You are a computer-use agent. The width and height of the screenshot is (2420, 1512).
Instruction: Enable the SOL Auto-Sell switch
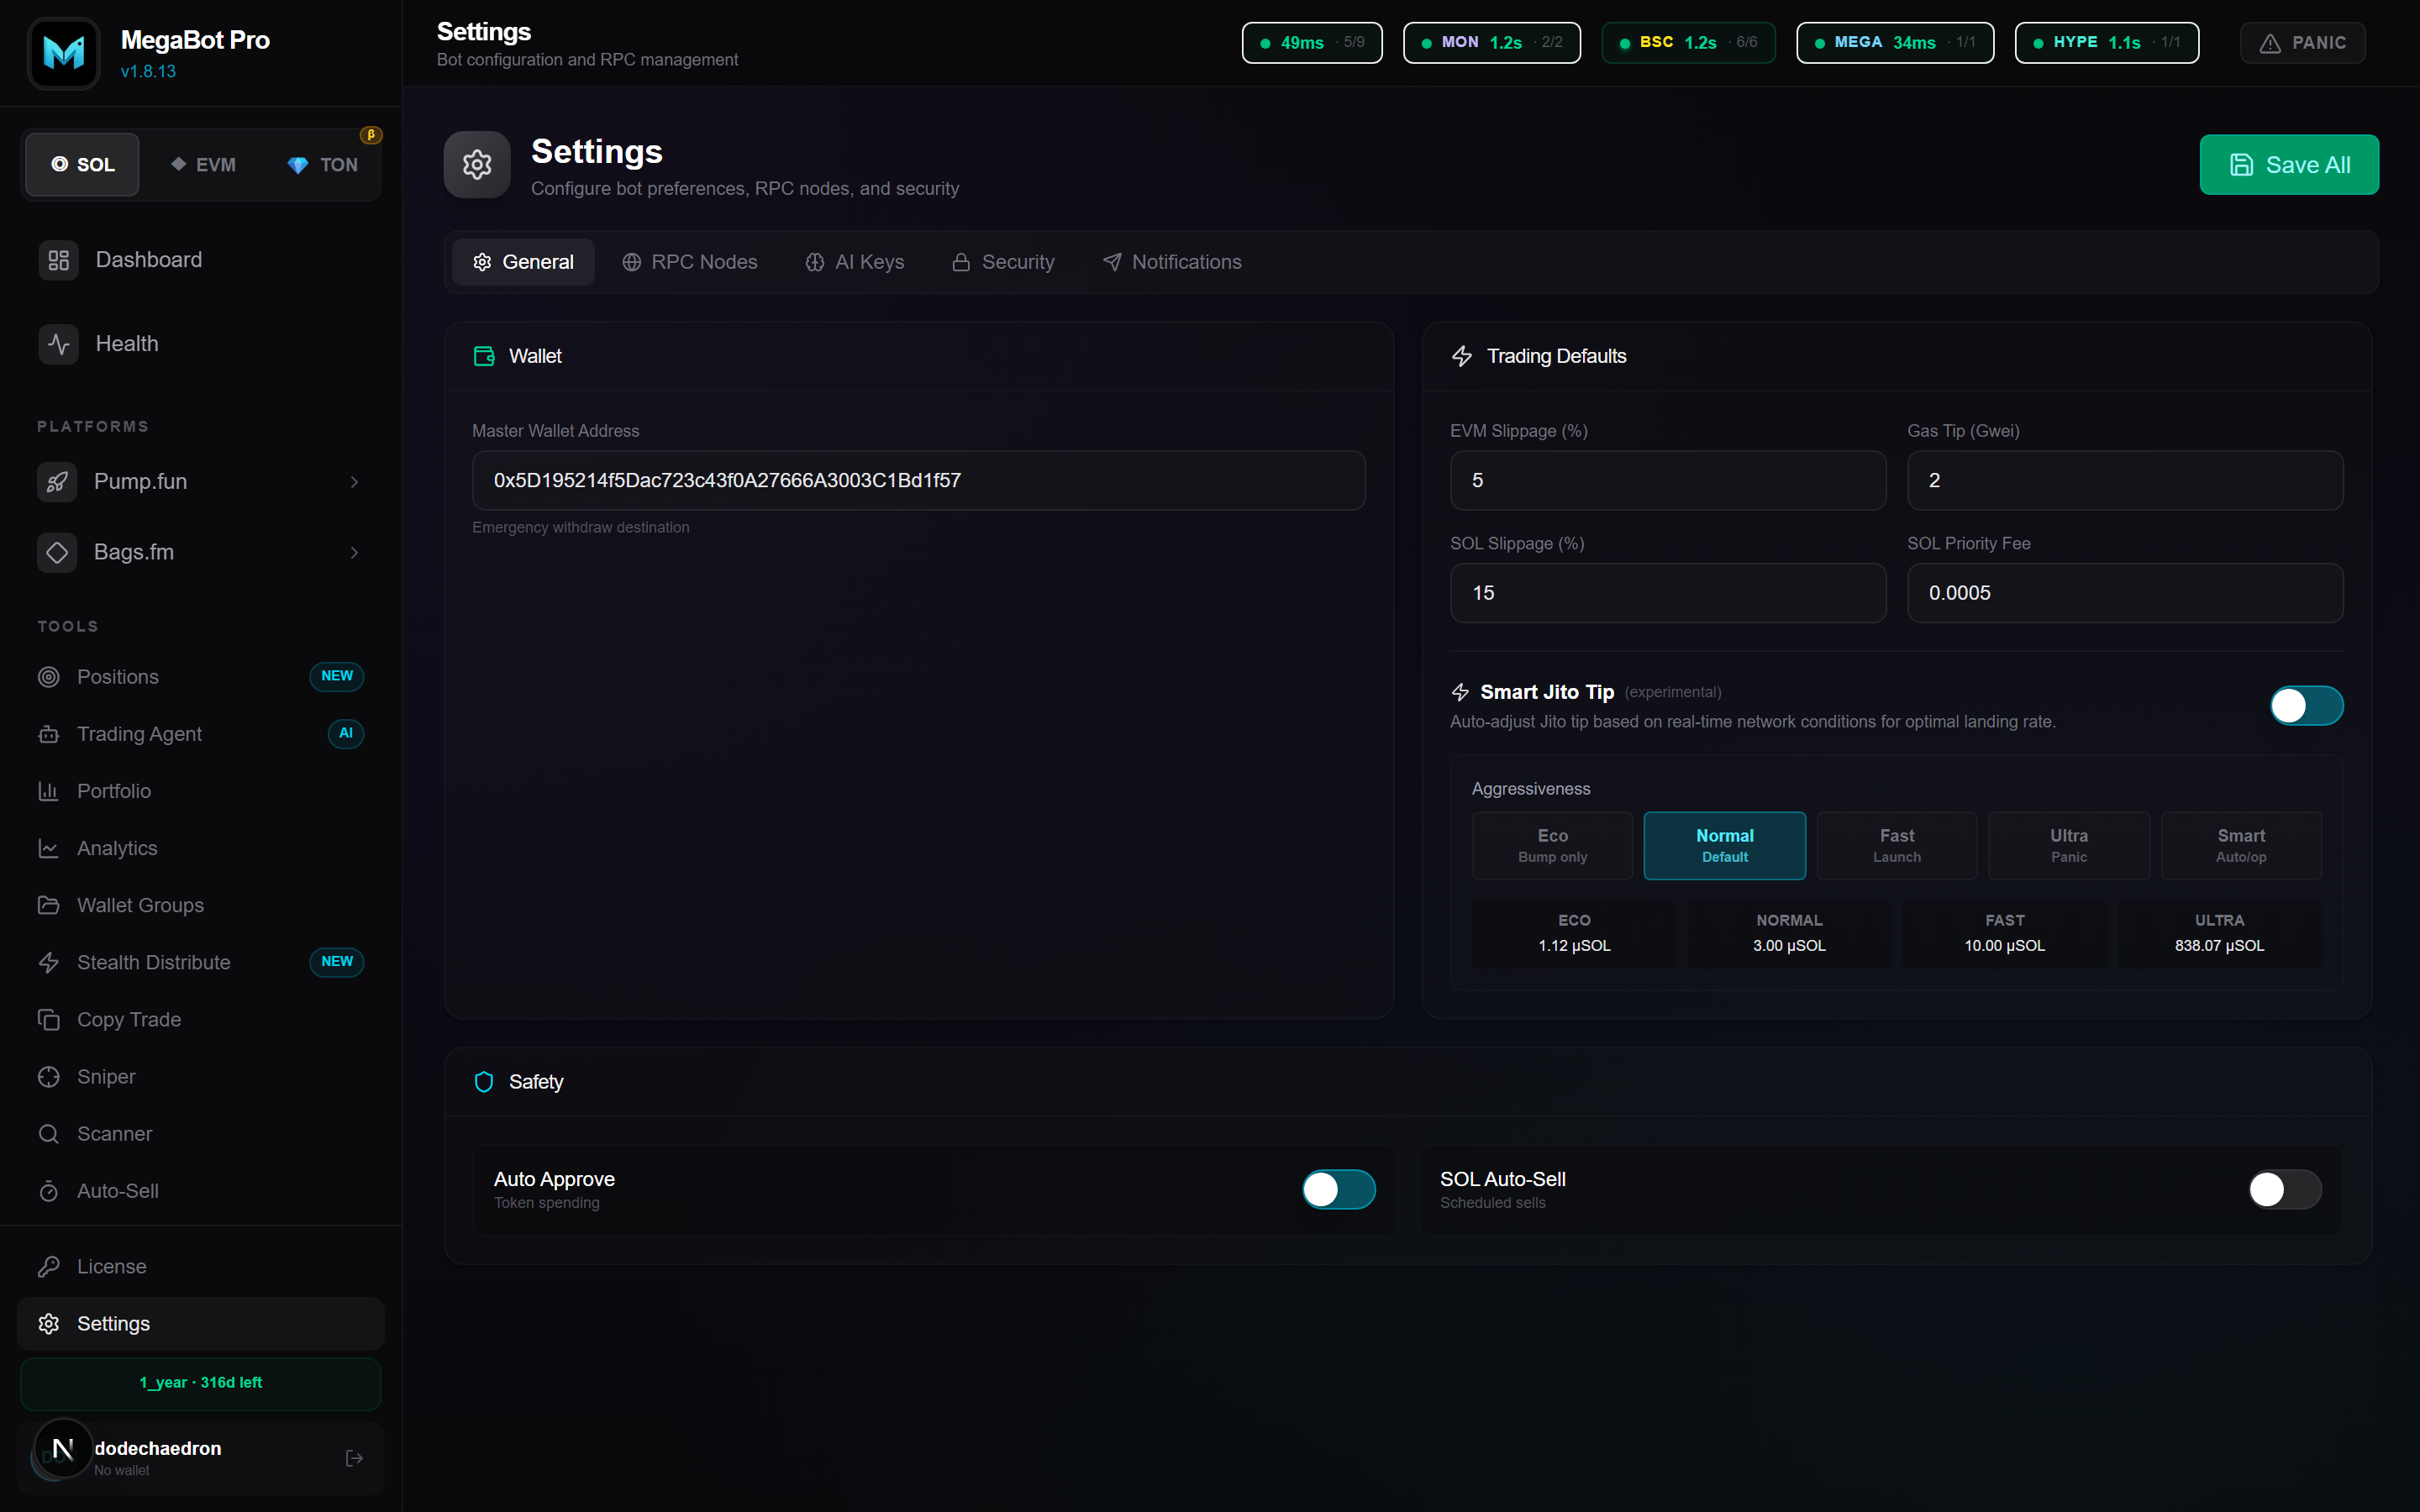2285,1190
